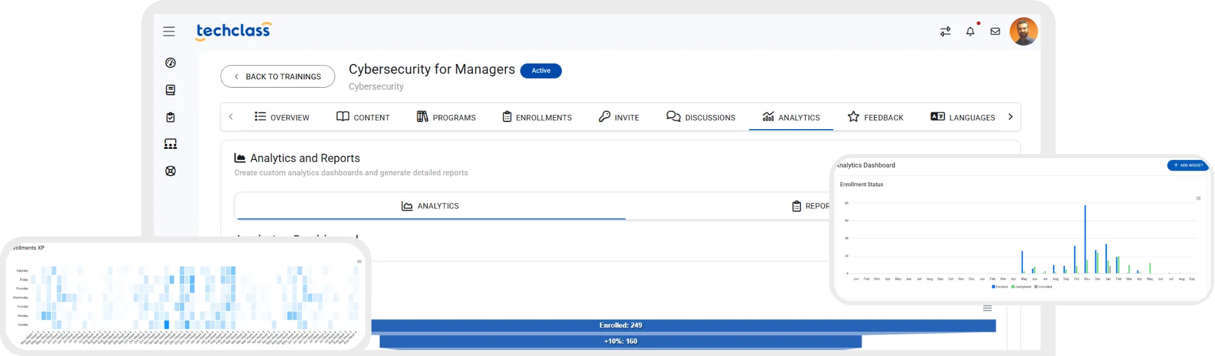This screenshot has height=356, width=1215.
Task: Open the classroom/group sidebar icon
Action: (170, 144)
